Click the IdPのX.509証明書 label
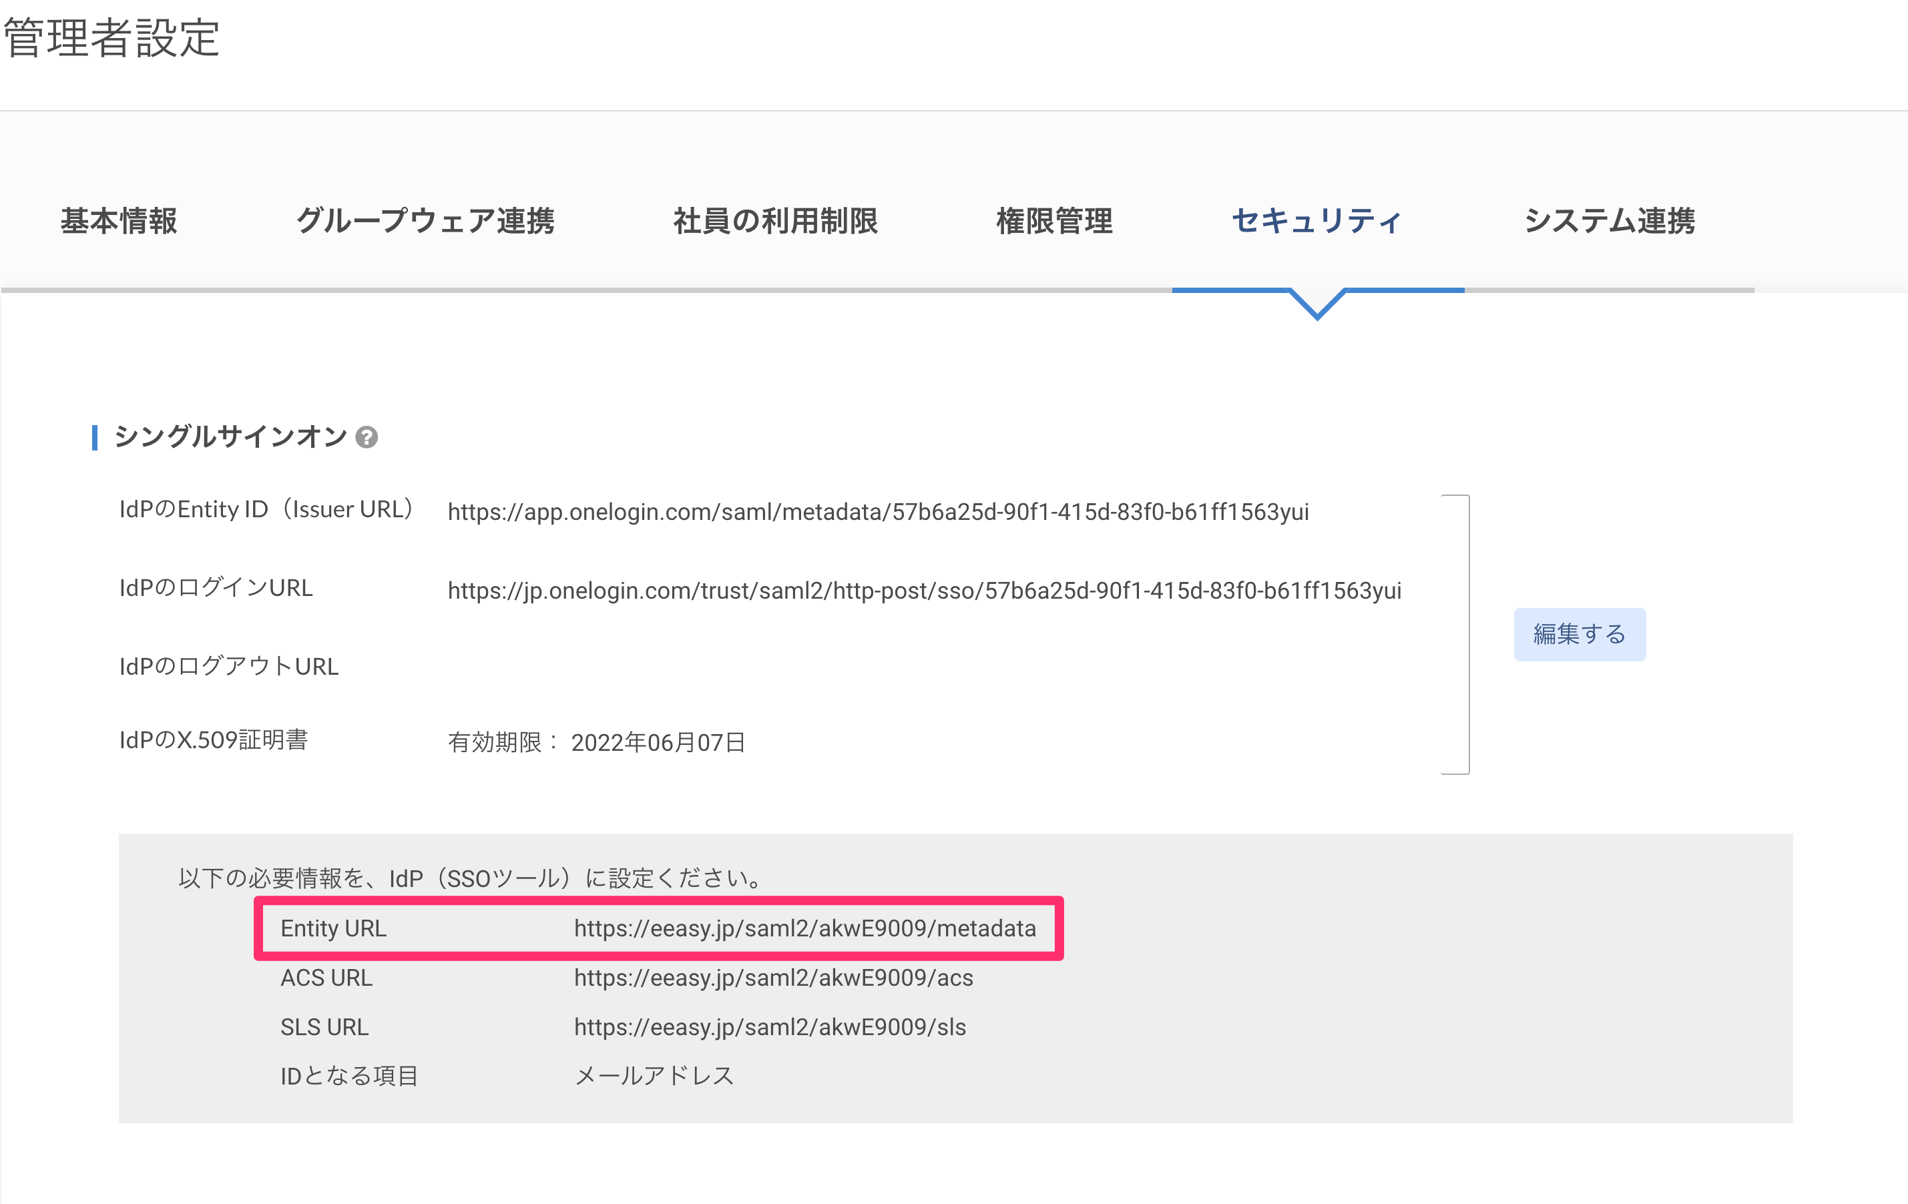Screen dimensions: 1908x1204 (213, 740)
